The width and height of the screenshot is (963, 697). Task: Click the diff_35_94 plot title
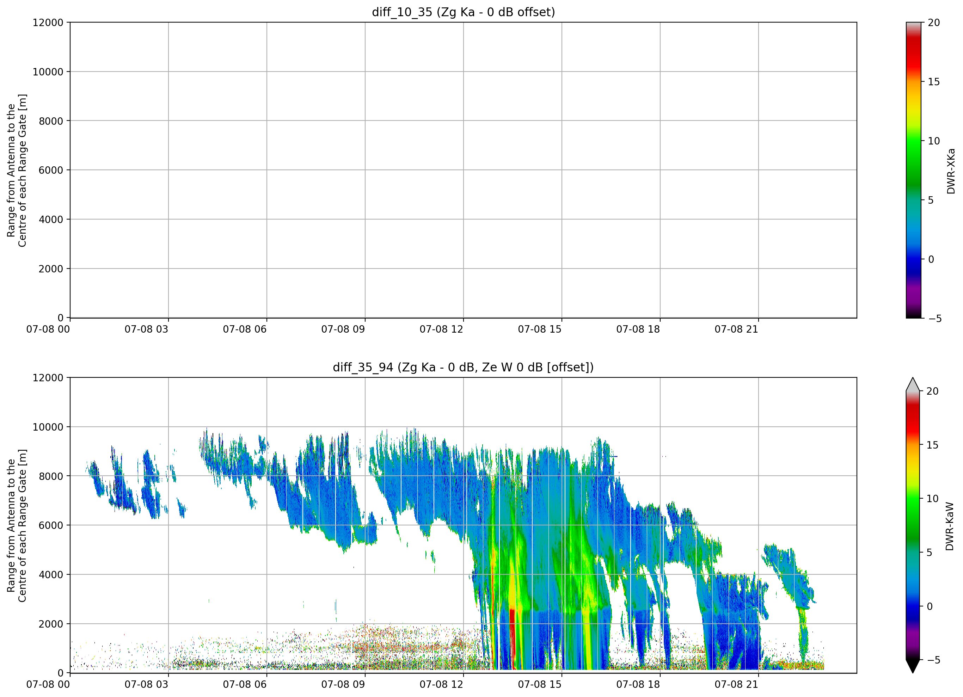point(463,367)
